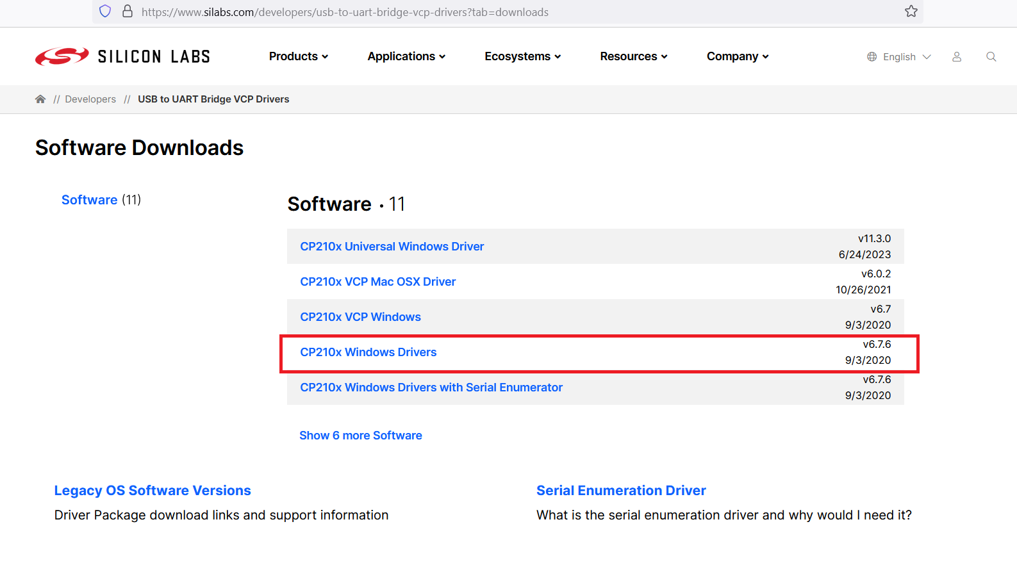This screenshot has height=572, width=1017.
Task: Expand the Company menu
Action: 738,56
